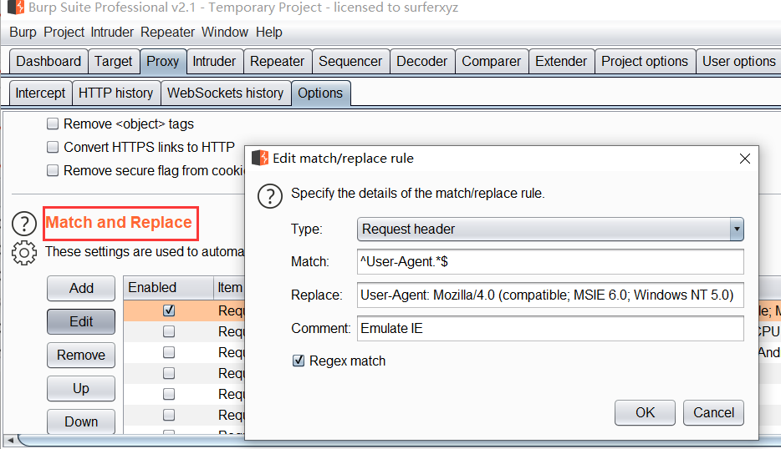
Task: Switch to the Target tab
Action: (114, 61)
